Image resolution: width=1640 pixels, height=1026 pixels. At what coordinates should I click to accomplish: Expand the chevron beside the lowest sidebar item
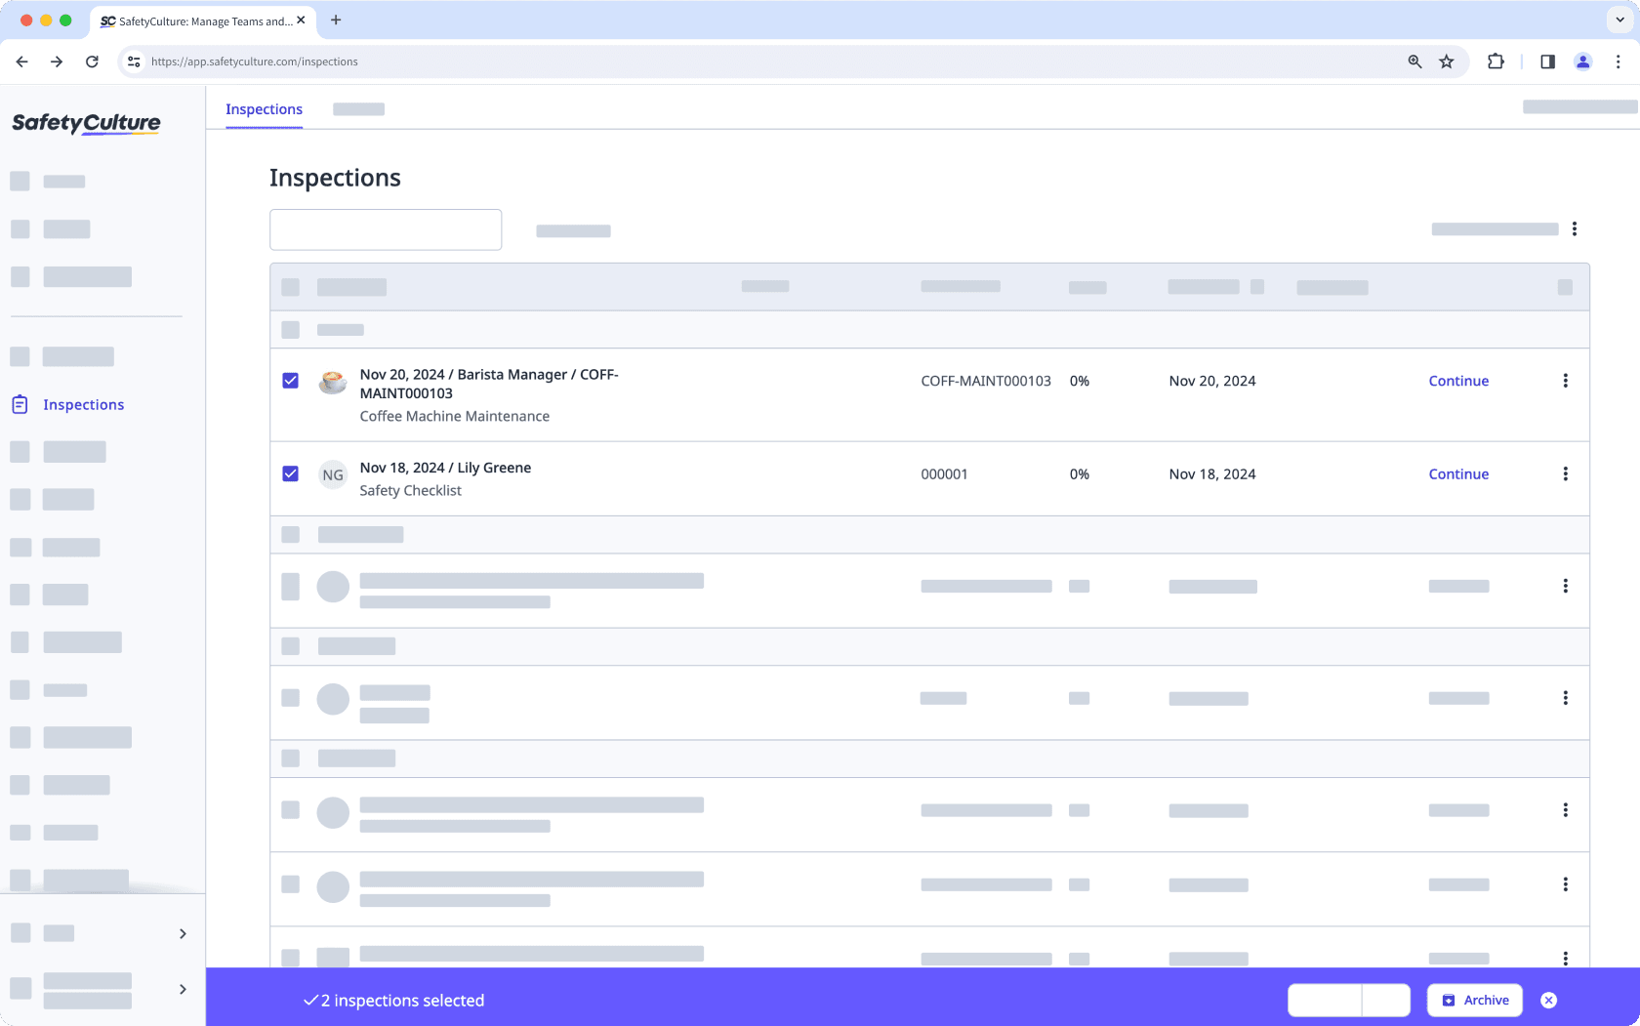[183, 989]
